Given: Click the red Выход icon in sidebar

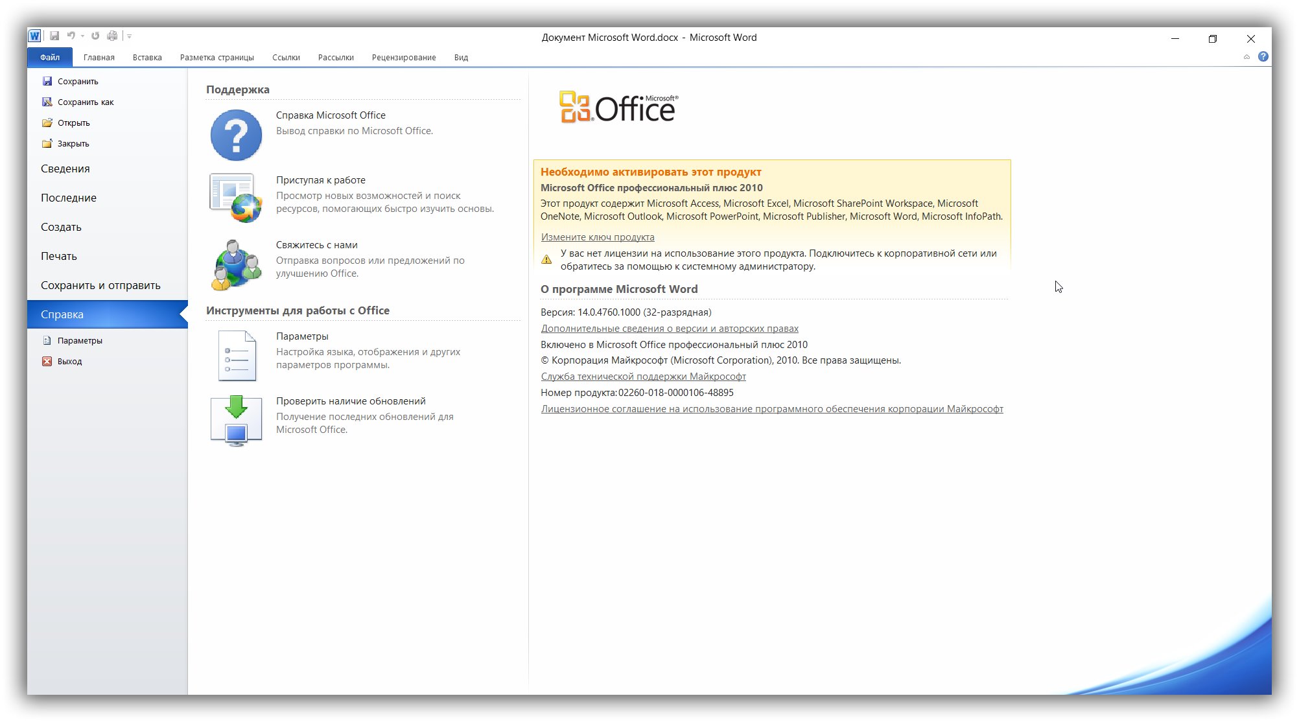Looking at the screenshot, I should tap(47, 361).
